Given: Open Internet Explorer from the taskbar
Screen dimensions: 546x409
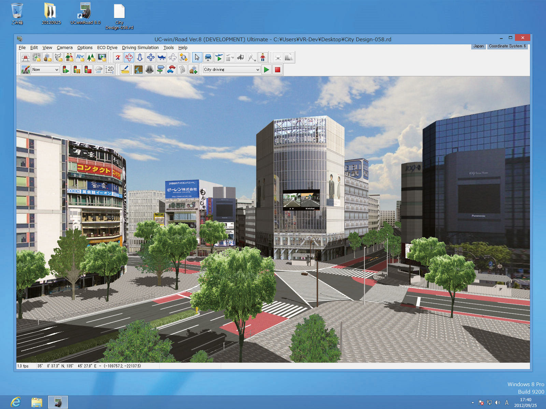Looking at the screenshot, I should point(16,402).
